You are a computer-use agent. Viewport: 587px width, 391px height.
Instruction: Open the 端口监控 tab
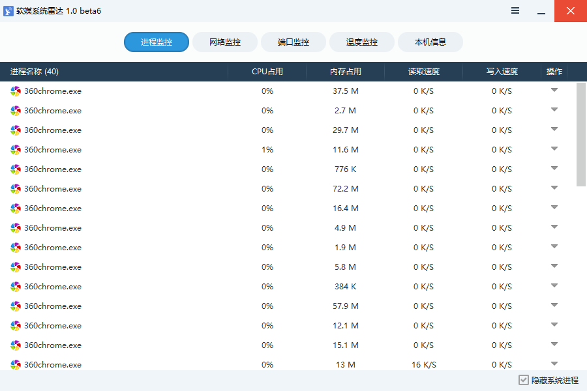point(293,42)
